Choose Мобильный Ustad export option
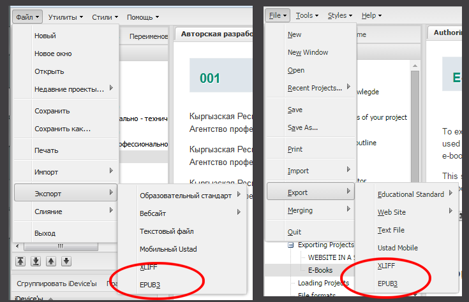This screenshot has width=469, height=302. [182, 249]
